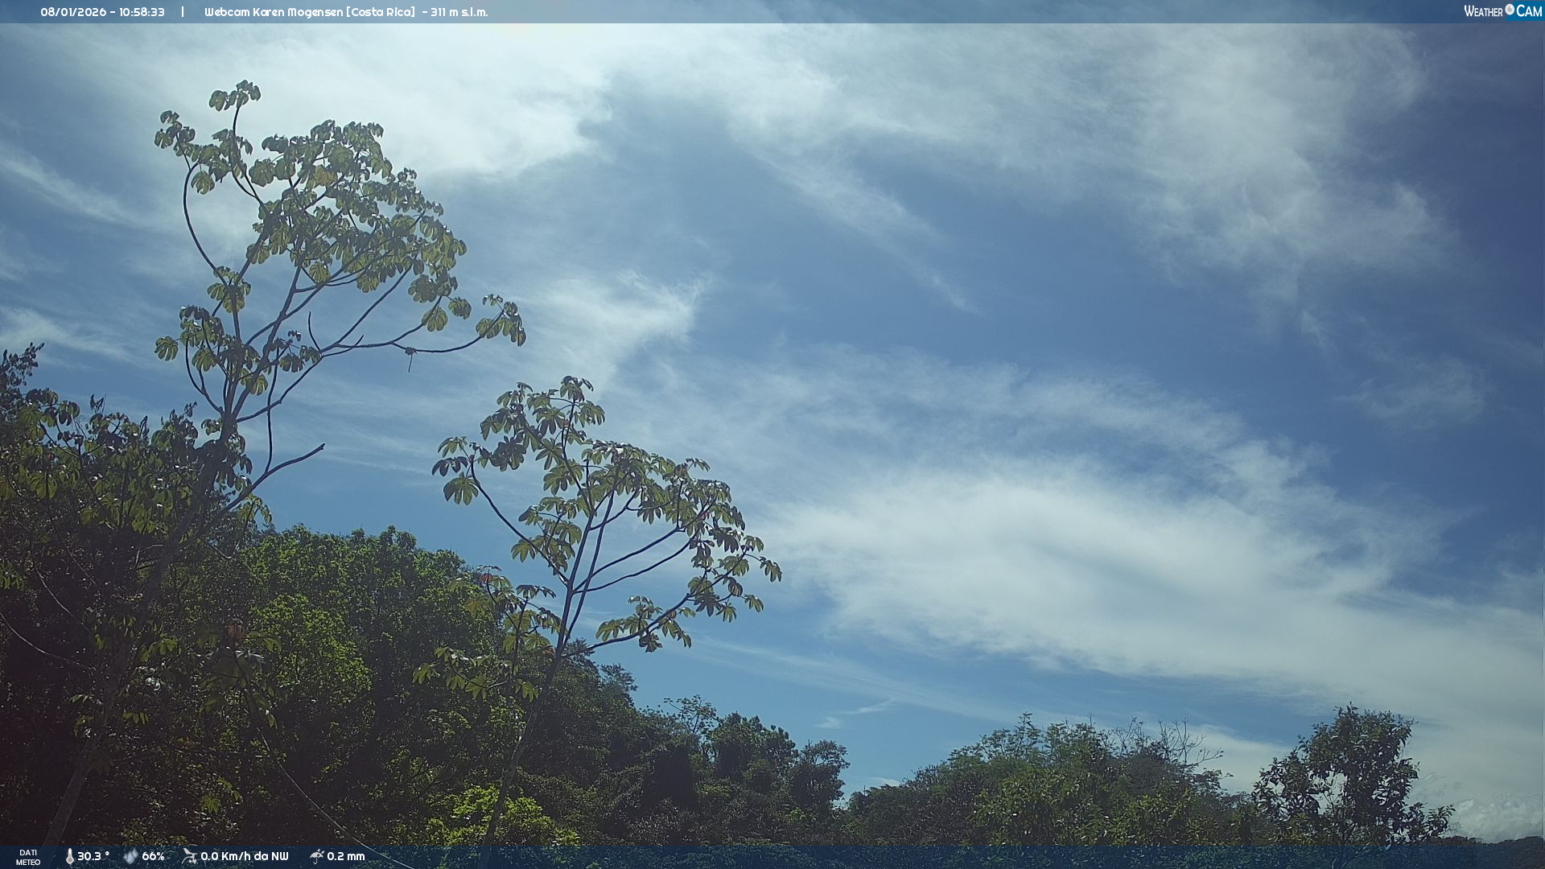
Task: Click the humidity water drops icon
Action: tap(130, 856)
